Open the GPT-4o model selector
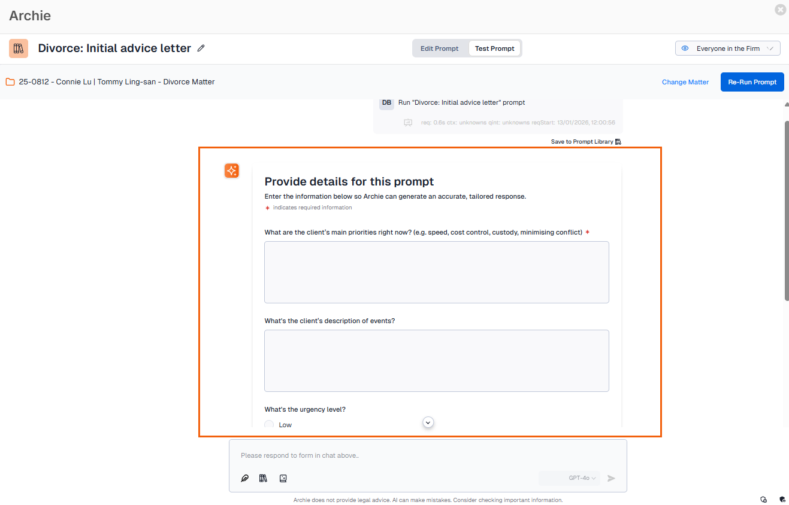 [x=582, y=478]
